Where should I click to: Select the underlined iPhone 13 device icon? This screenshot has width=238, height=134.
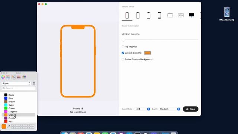pos(127,15)
